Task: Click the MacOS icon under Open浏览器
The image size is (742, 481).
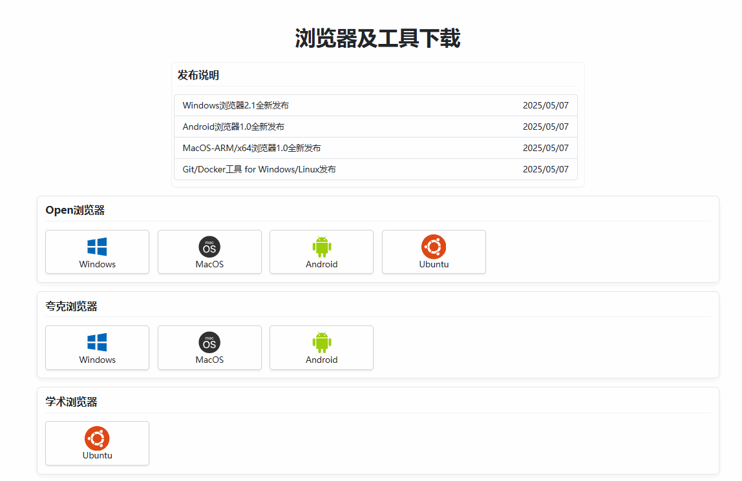Action: [209, 247]
